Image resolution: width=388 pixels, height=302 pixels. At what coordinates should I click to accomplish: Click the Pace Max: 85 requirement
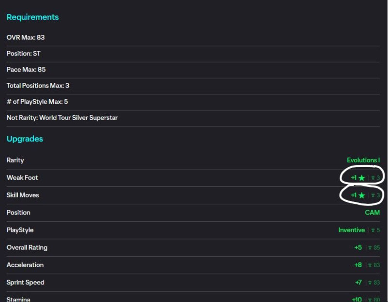point(26,69)
